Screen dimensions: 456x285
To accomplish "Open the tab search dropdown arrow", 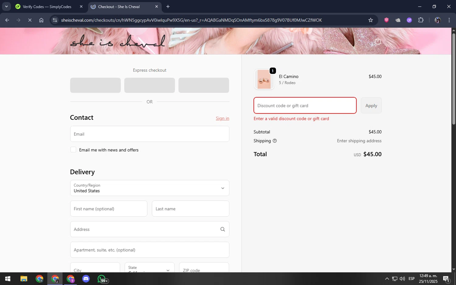I will (x=6, y=6).
